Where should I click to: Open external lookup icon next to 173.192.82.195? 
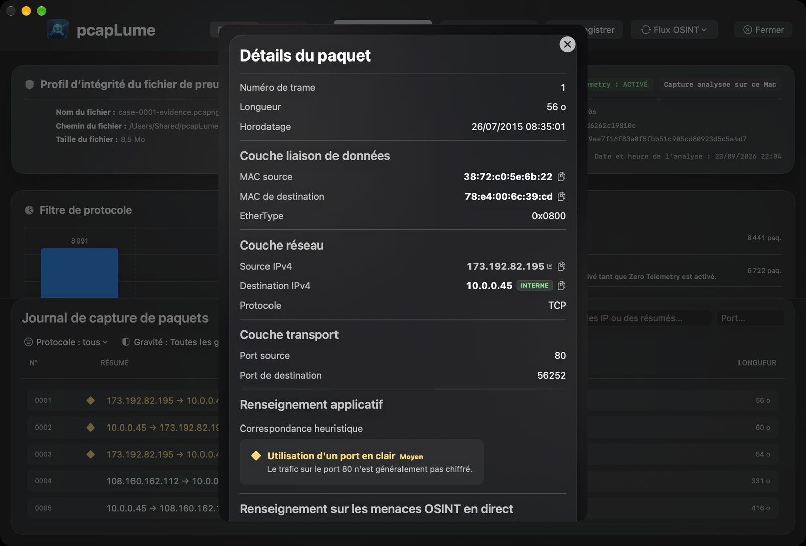click(550, 266)
